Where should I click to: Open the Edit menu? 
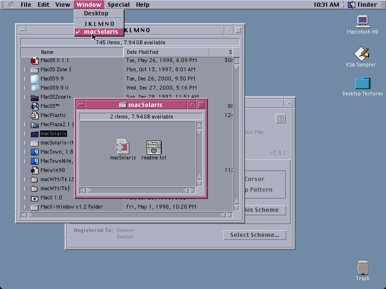(x=43, y=5)
